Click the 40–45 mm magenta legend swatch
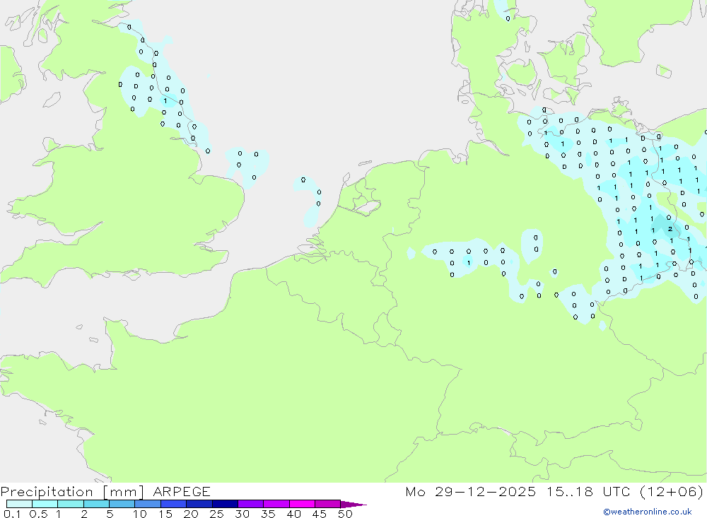The height and width of the screenshot is (518, 707). point(302,504)
